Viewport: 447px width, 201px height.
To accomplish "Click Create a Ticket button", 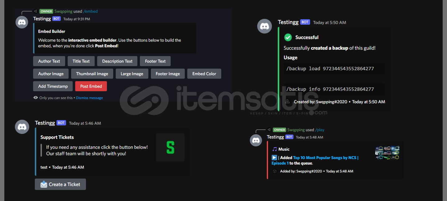I will coord(60,184).
